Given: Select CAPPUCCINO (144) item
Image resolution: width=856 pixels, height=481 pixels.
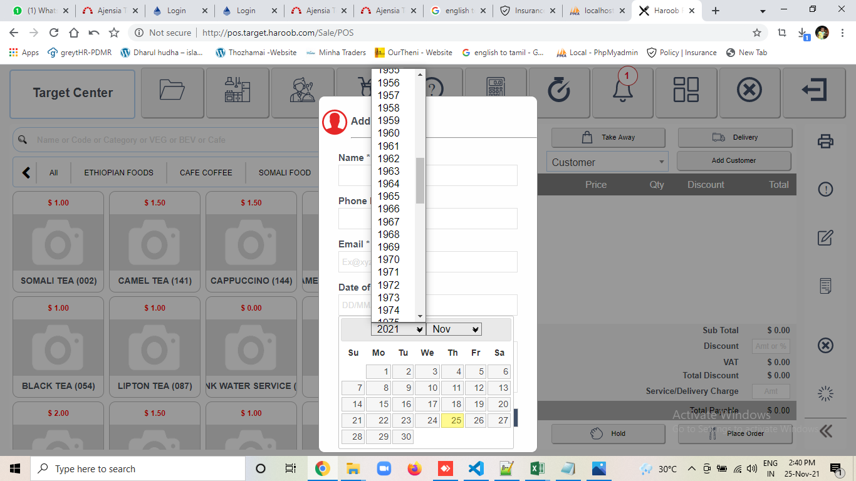Looking at the screenshot, I should (251, 241).
